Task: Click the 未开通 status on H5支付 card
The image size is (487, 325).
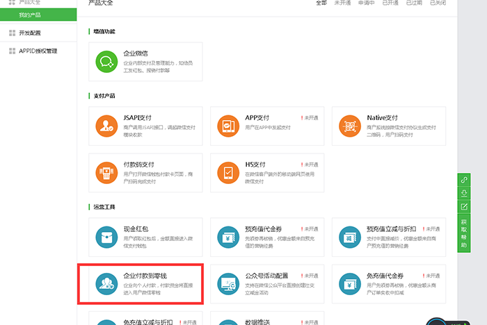Action: 310,165
